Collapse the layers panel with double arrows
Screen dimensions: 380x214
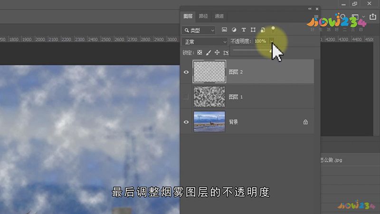pos(310,9)
